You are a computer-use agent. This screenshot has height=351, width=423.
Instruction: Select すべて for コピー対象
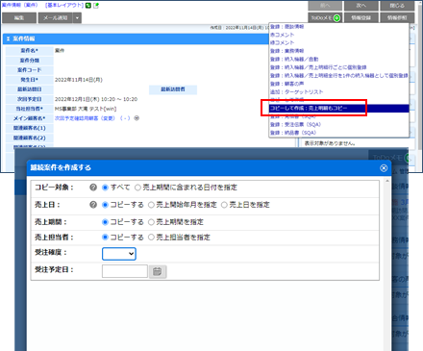[105, 188]
